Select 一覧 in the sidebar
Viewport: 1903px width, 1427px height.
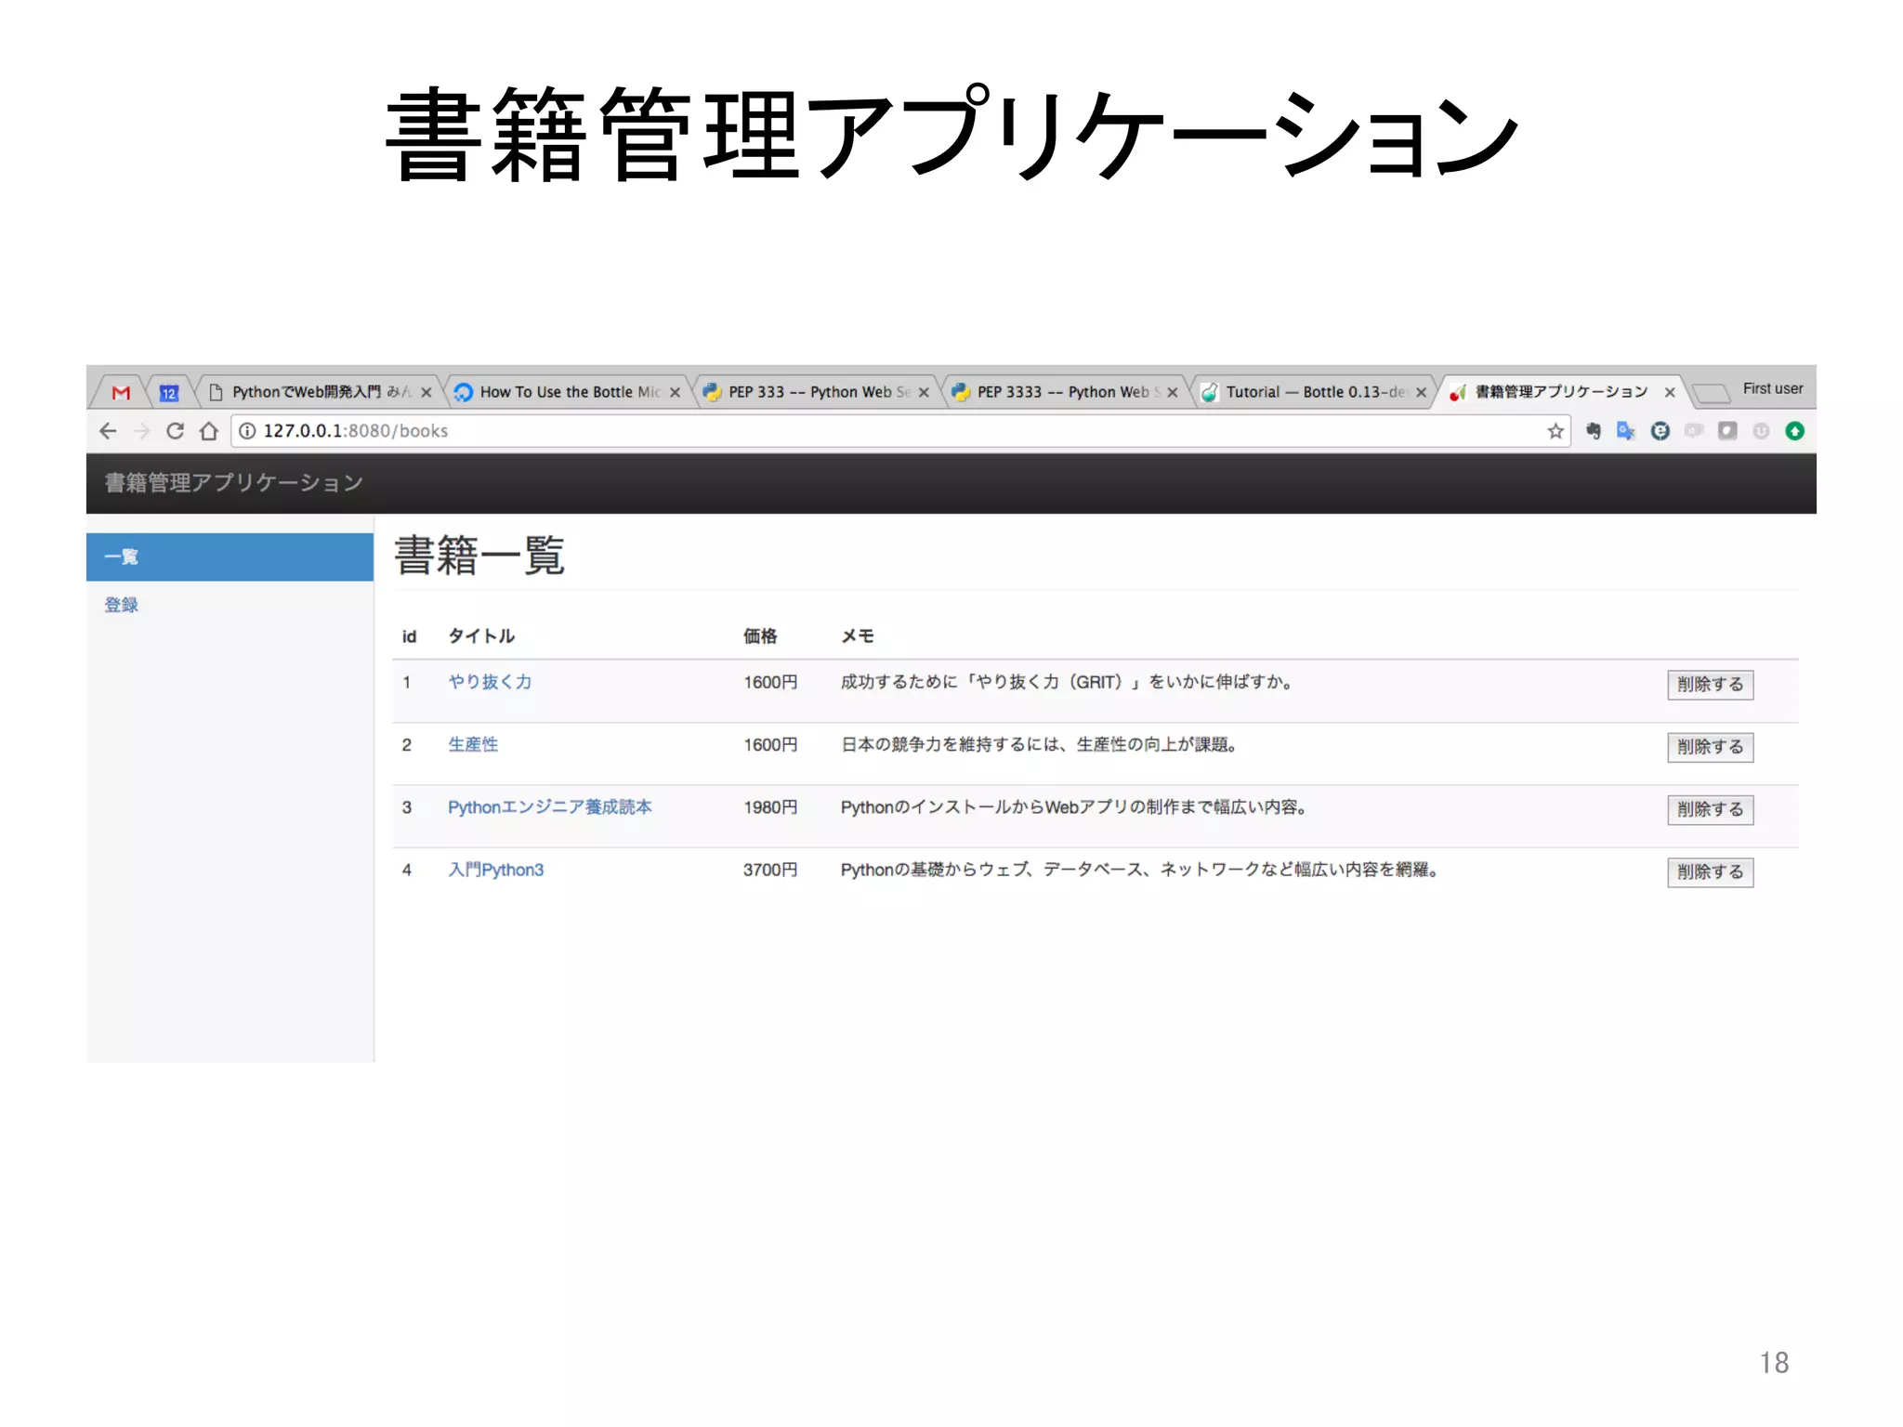click(x=230, y=557)
